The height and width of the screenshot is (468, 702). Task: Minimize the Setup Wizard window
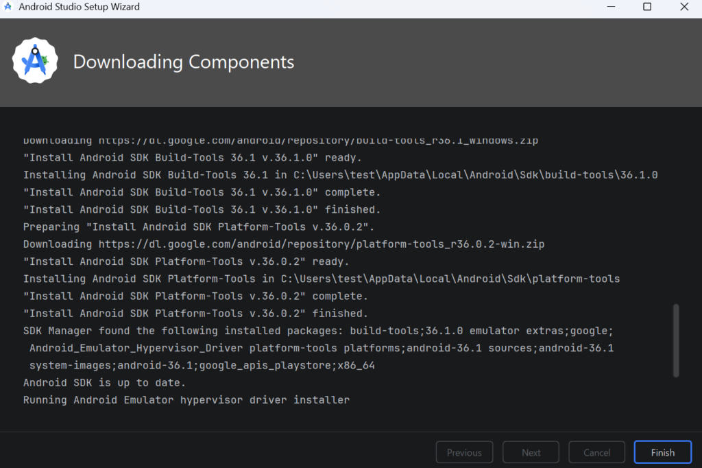pyautogui.click(x=610, y=7)
